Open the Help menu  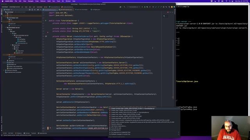coord(74,1)
